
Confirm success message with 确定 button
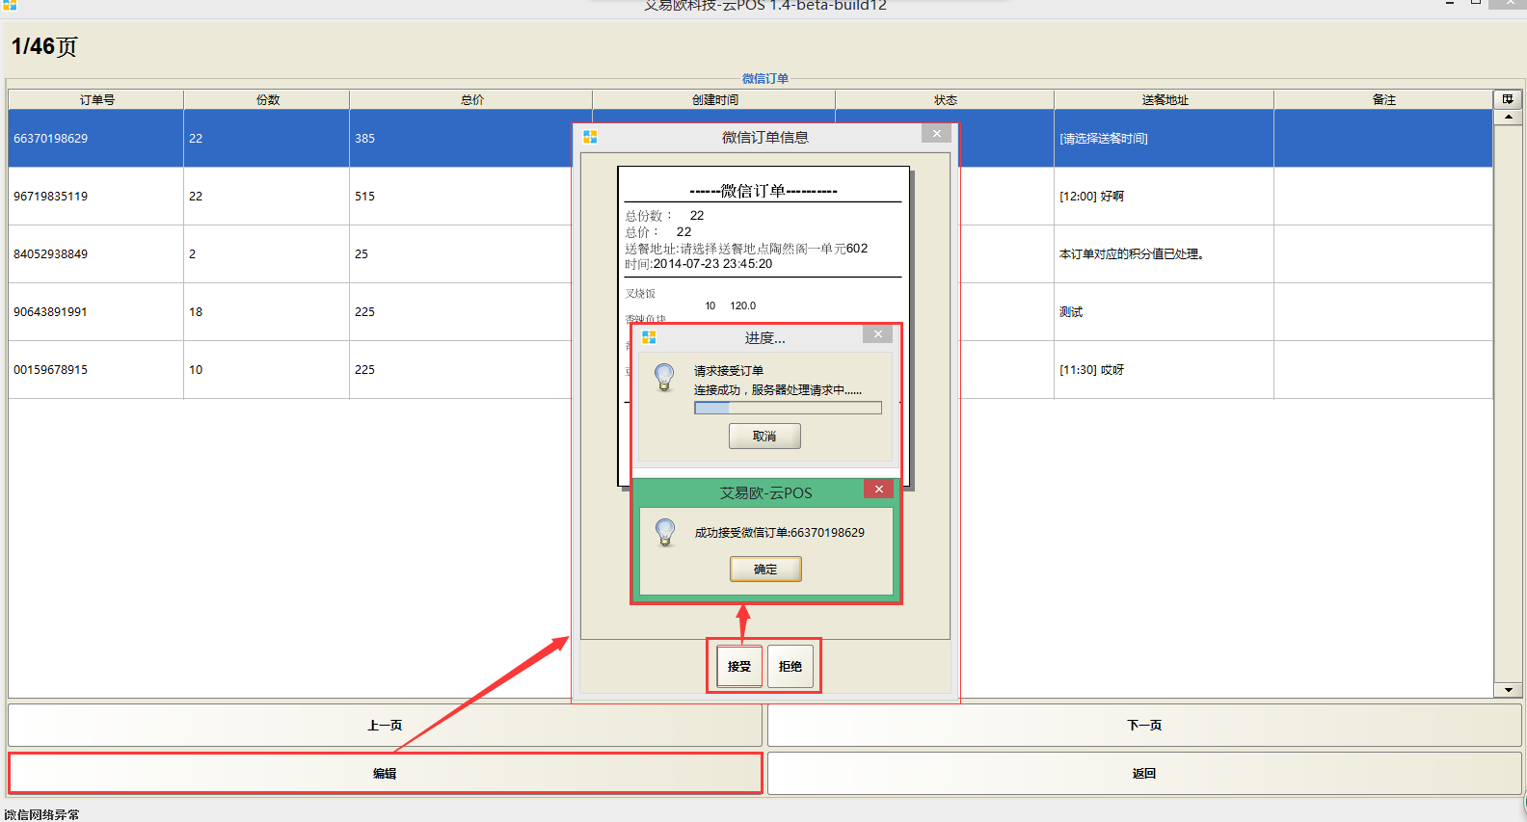pyautogui.click(x=765, y=570)
